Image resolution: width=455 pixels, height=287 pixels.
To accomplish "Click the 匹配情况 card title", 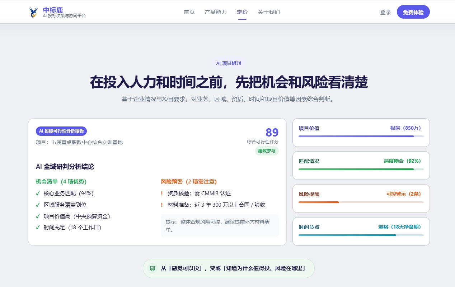I will (x=309, y=161).
